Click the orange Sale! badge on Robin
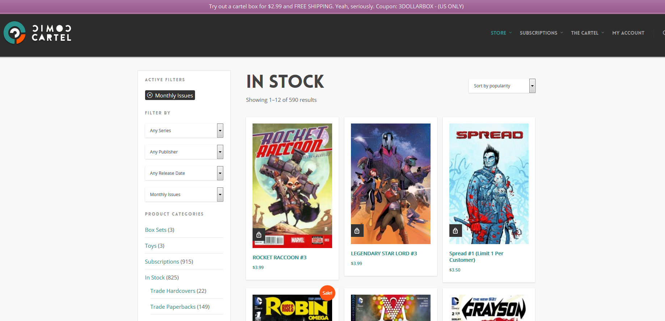665x321 pixels. pyautogui.click(x=327, y=293)
